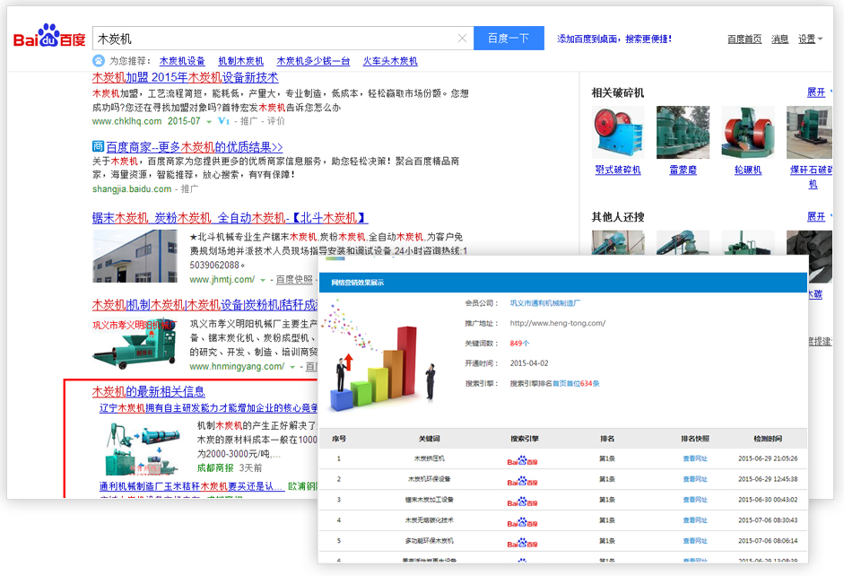Click 查看网址 in table row 2

point(695,480)
